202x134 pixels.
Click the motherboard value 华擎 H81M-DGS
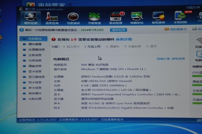(107, 81)
